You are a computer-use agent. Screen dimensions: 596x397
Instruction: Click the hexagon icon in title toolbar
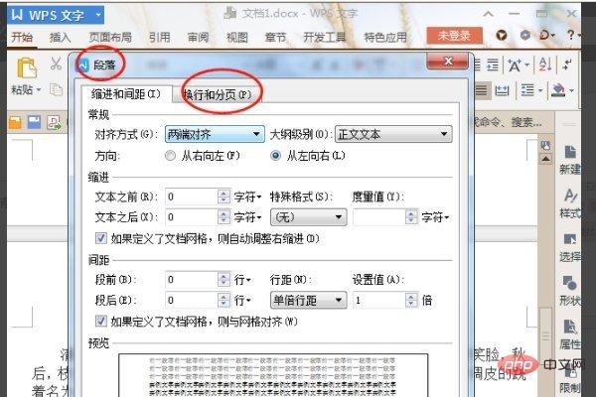[x=524, y=35]
